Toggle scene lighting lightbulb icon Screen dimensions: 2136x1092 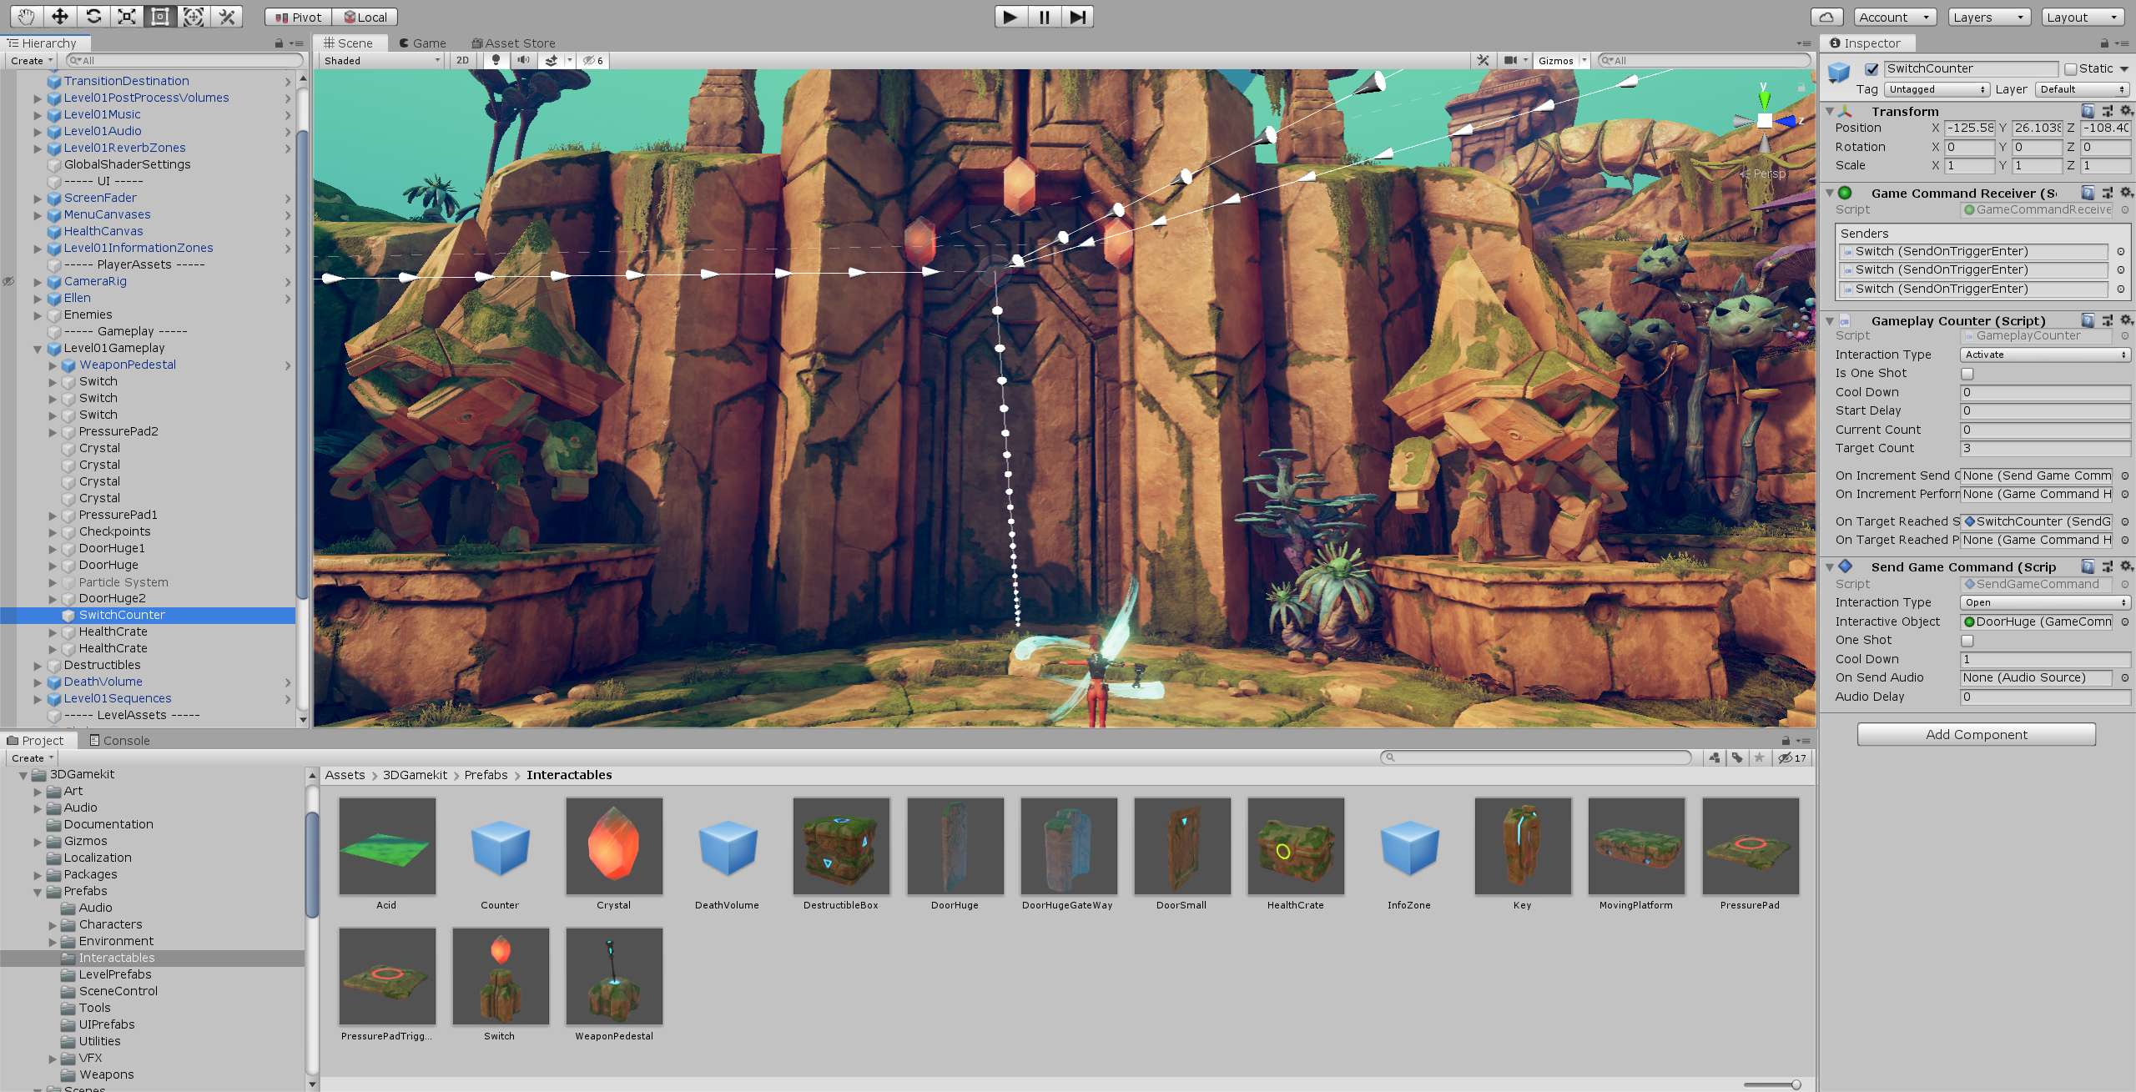pos(496,60)
